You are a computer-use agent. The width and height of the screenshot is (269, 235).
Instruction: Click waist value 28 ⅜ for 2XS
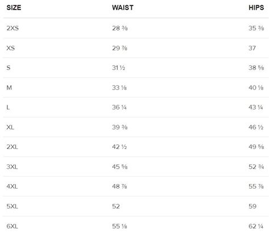120,28
